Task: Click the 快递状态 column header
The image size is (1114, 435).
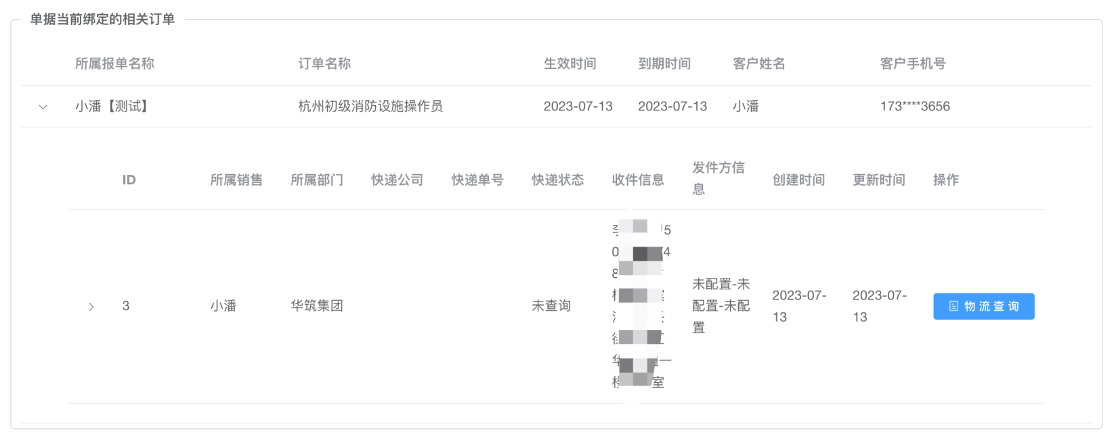Action: click(x=557, y=180)
